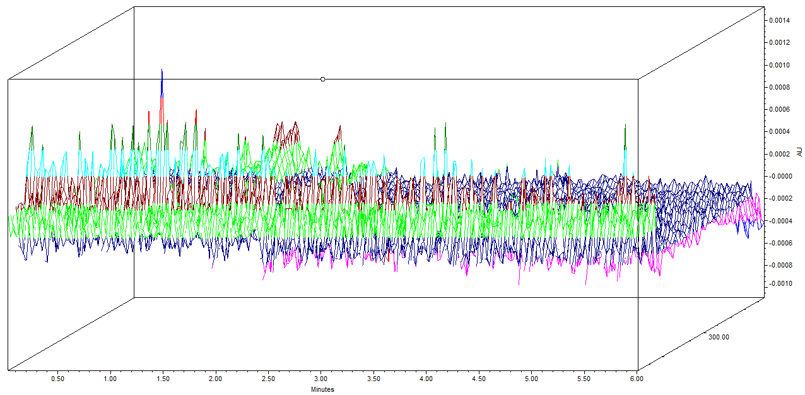Click the "AU" axis title

pyautogui.click(x=799, y=152)
